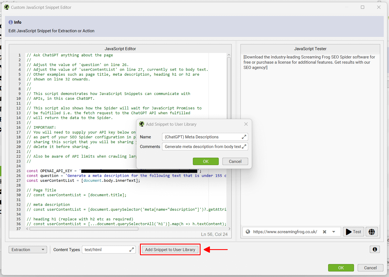
Task: Click the tester URL field screamingfrog.co.uk
Action: [x=291, y=232]
